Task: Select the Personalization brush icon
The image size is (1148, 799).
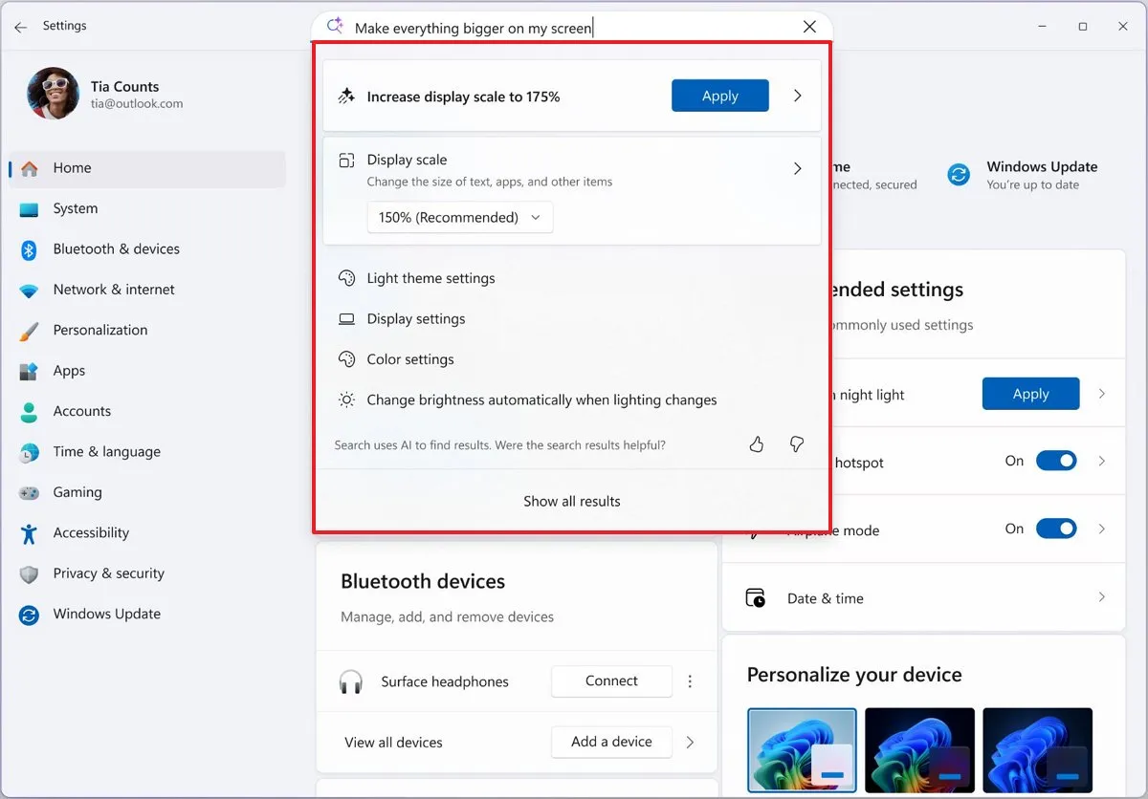Action: point(29,330)
